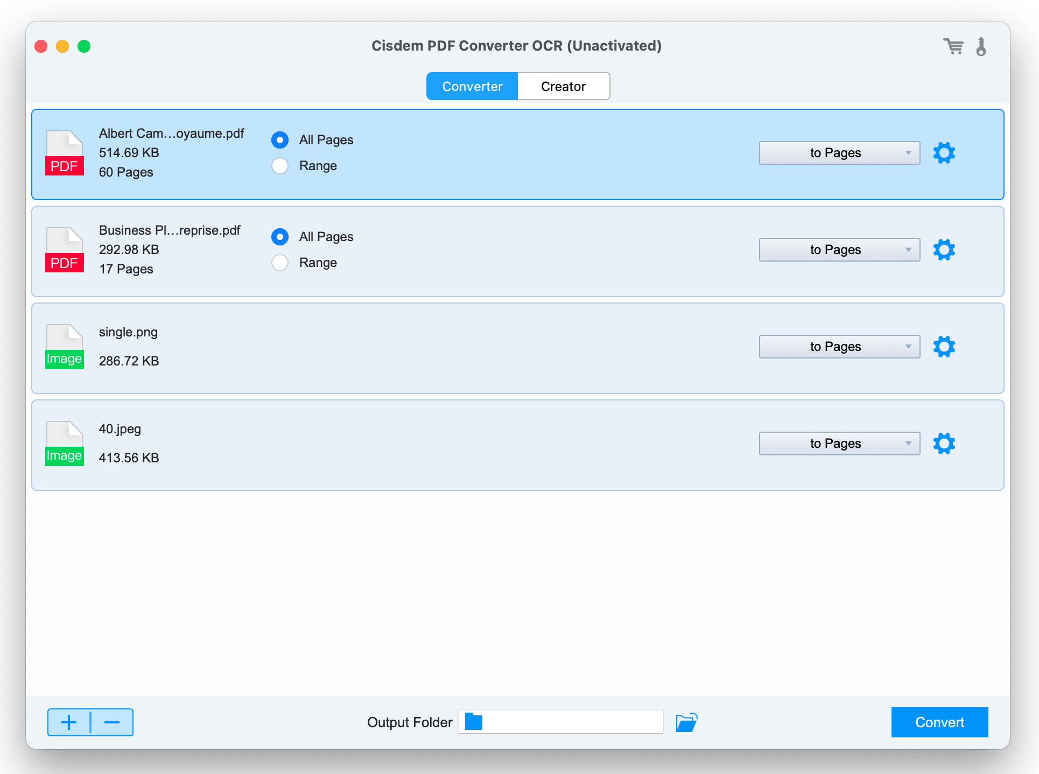The width and height of the screenshot is (1039, 774).
Task: Click the 514.69 KB file size
Action: click(129, 153)
